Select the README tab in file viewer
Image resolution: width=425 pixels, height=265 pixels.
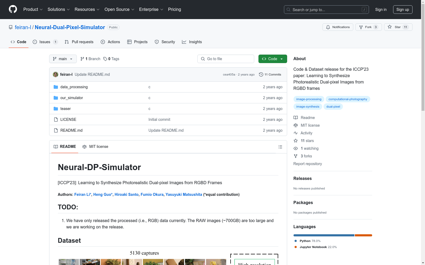coord(65,147)
